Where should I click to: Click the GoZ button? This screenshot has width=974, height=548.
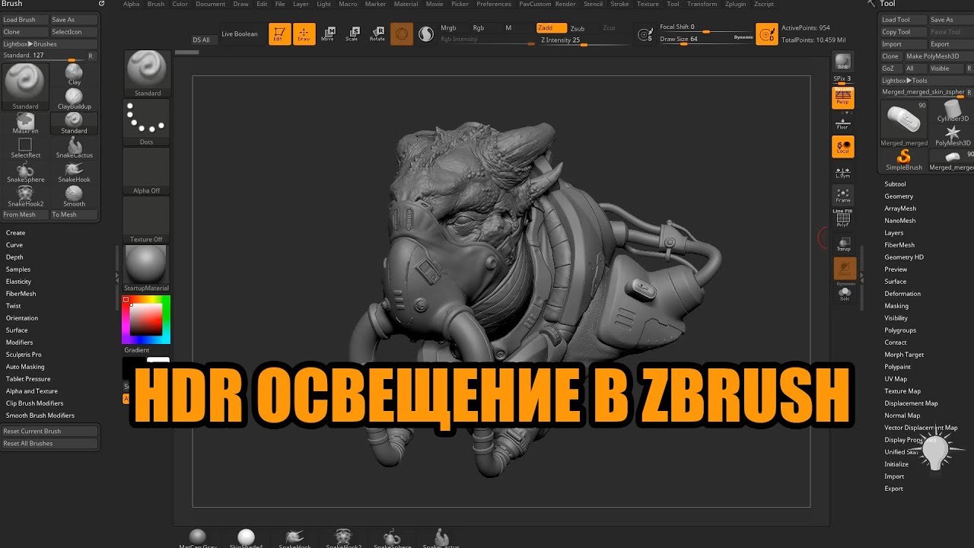[891, 68]
